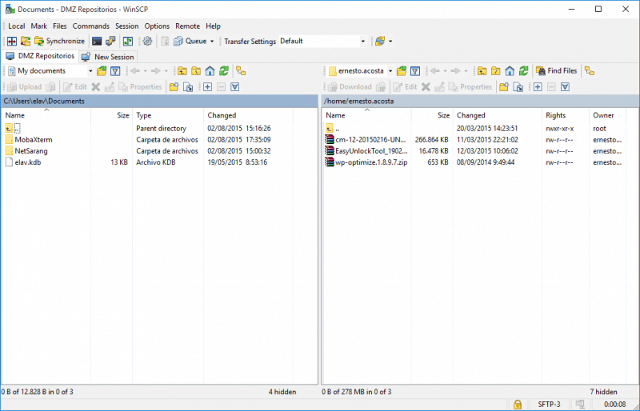
Task: Refresh remote panel green arrows icon
Action: click(524, 71)
